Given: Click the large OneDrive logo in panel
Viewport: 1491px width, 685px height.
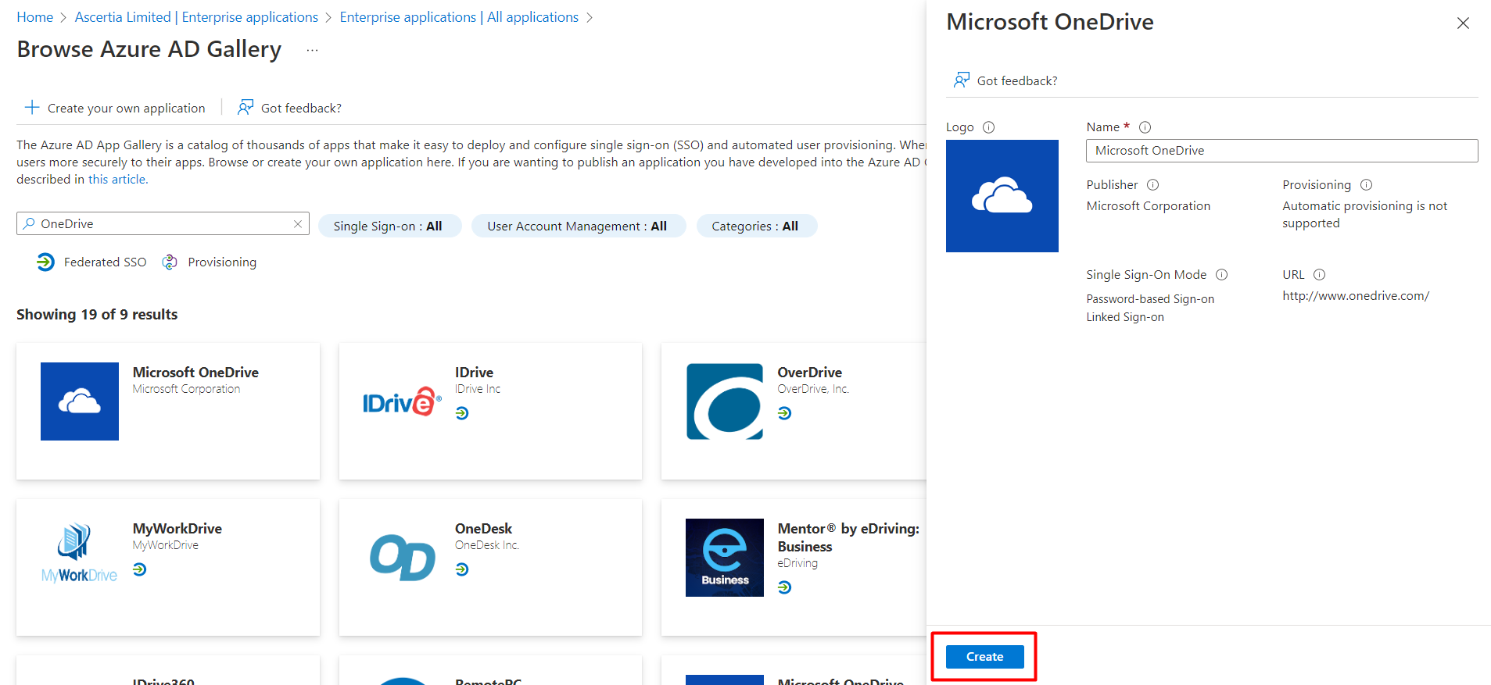Looking at the screenshot, I should tap(1002, 196).
